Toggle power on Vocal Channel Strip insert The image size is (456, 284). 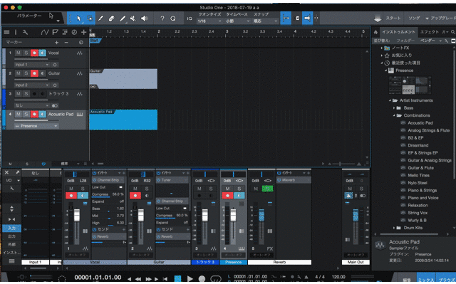pyautogui.click(x=94, y=180)
